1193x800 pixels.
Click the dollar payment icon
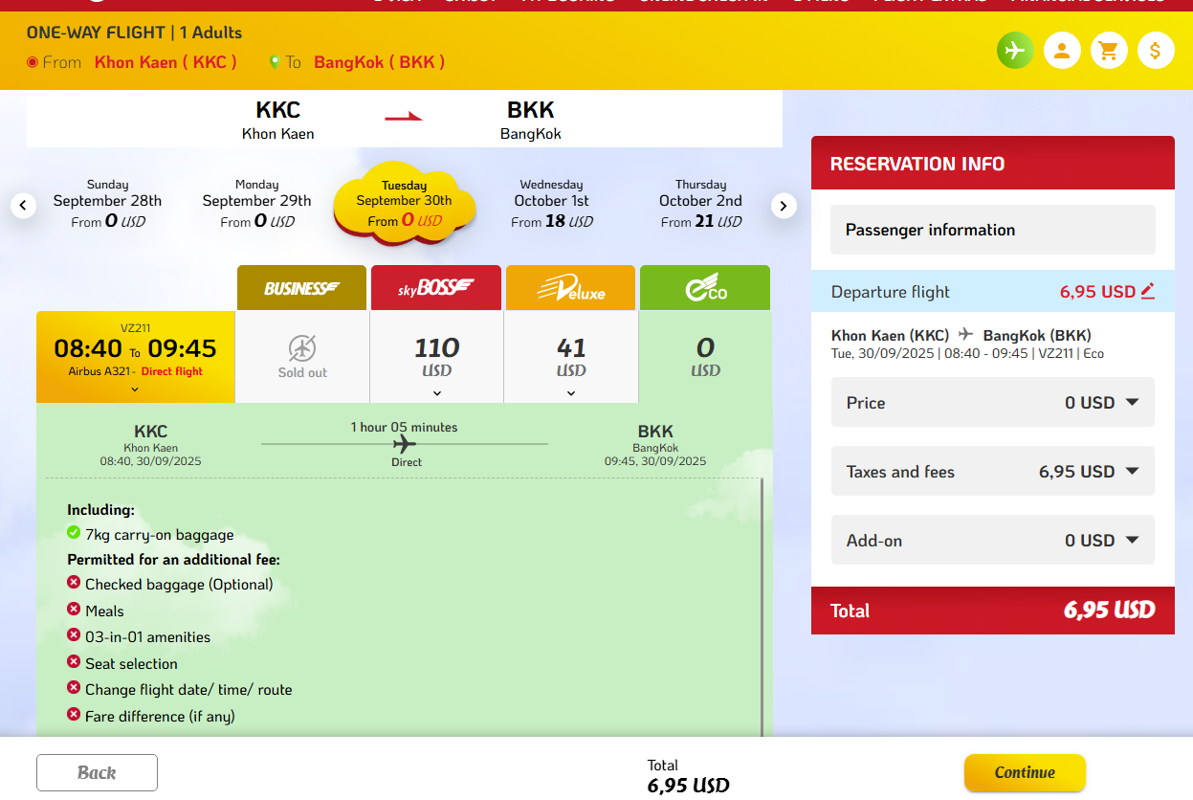[x=1156, y=50]
